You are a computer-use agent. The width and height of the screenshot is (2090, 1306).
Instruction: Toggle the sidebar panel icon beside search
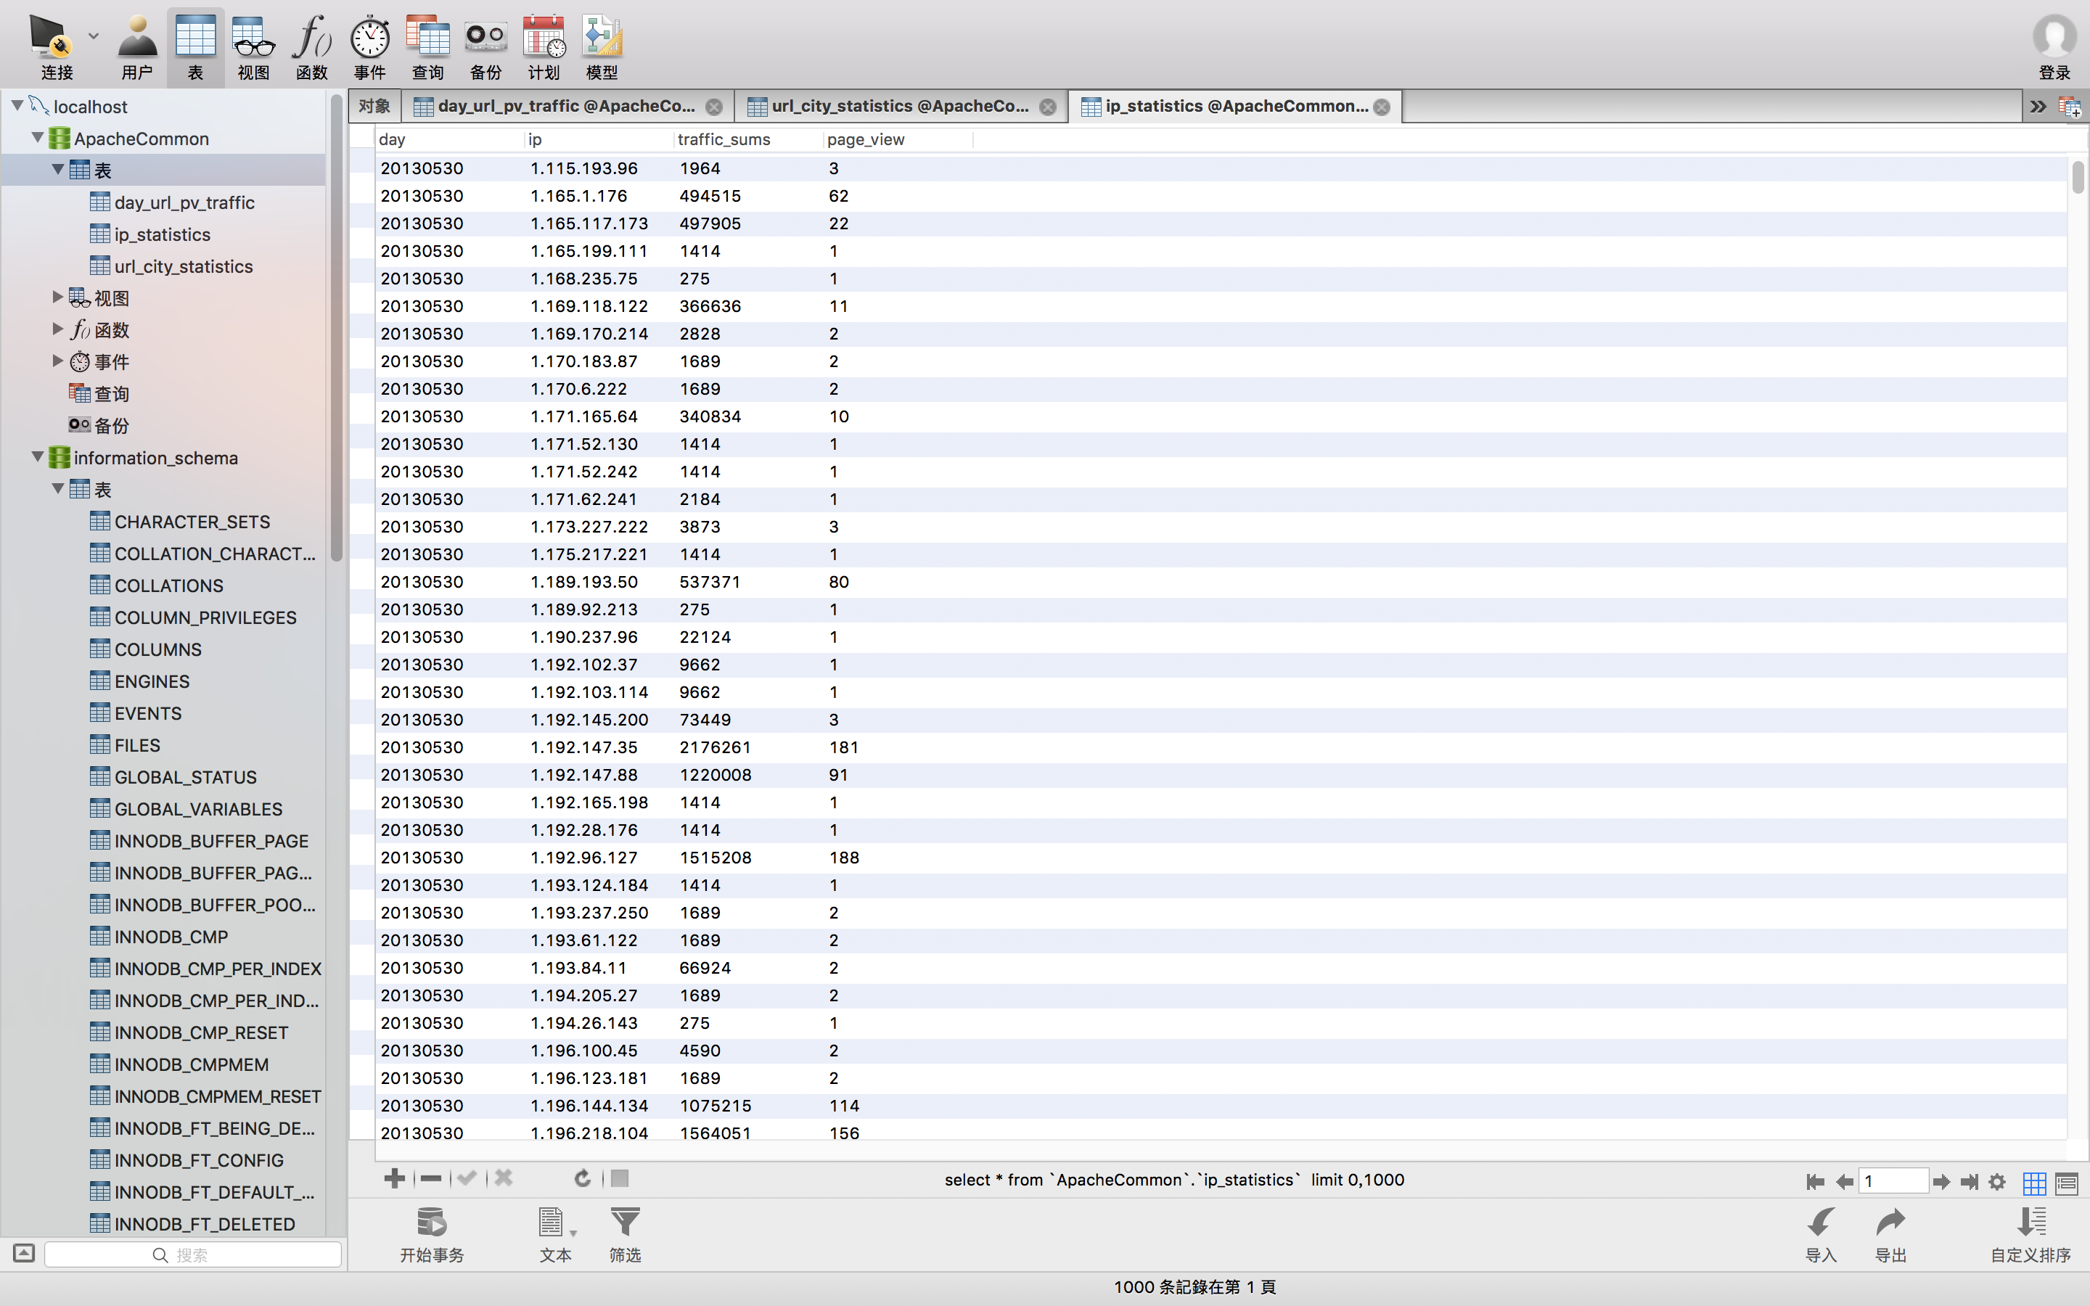[x=24, y=1253]
